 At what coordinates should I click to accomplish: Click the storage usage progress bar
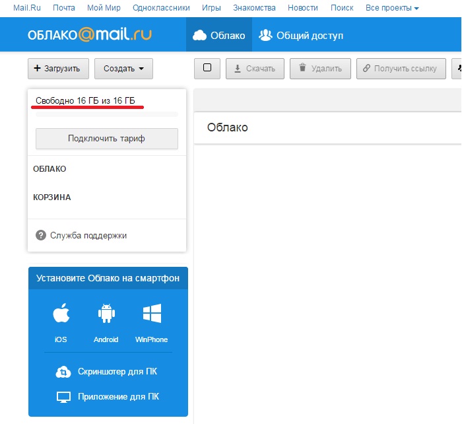(107, 114)
